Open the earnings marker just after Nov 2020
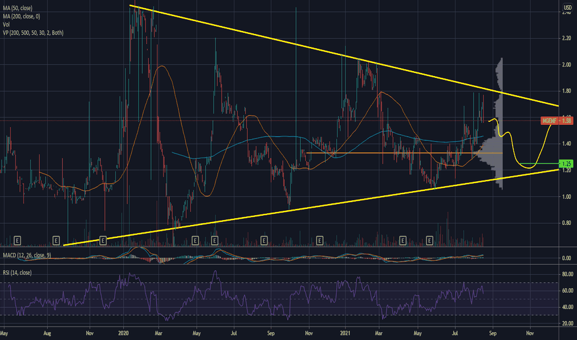Screen dimensions: 577x340 tap(319, 240)
